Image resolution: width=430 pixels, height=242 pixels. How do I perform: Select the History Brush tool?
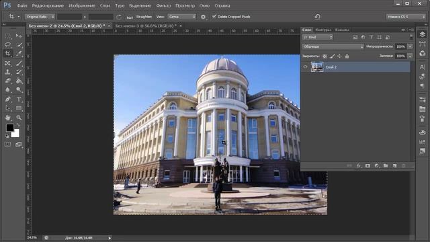[x=19, y=72]
